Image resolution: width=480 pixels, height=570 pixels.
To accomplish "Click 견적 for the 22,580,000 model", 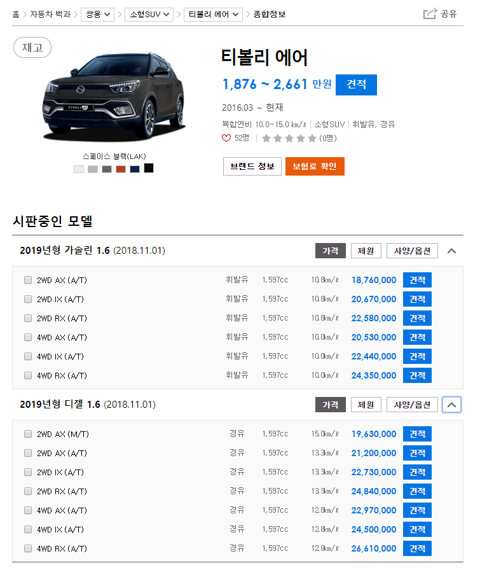I will tap(417, 318).
